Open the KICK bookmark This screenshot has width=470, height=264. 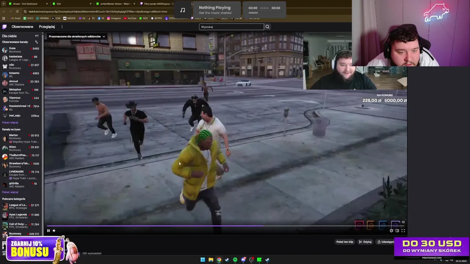[144, 18]
